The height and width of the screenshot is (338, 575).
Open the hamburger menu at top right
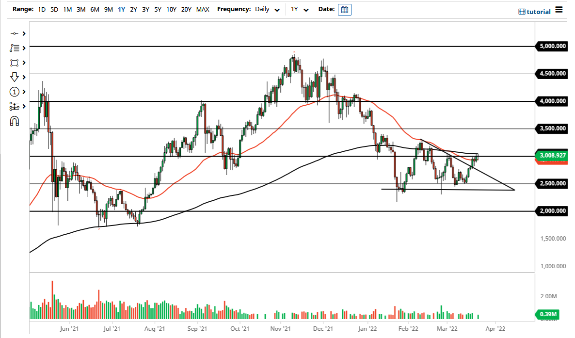pyautogui.click(x=559, y=10)
